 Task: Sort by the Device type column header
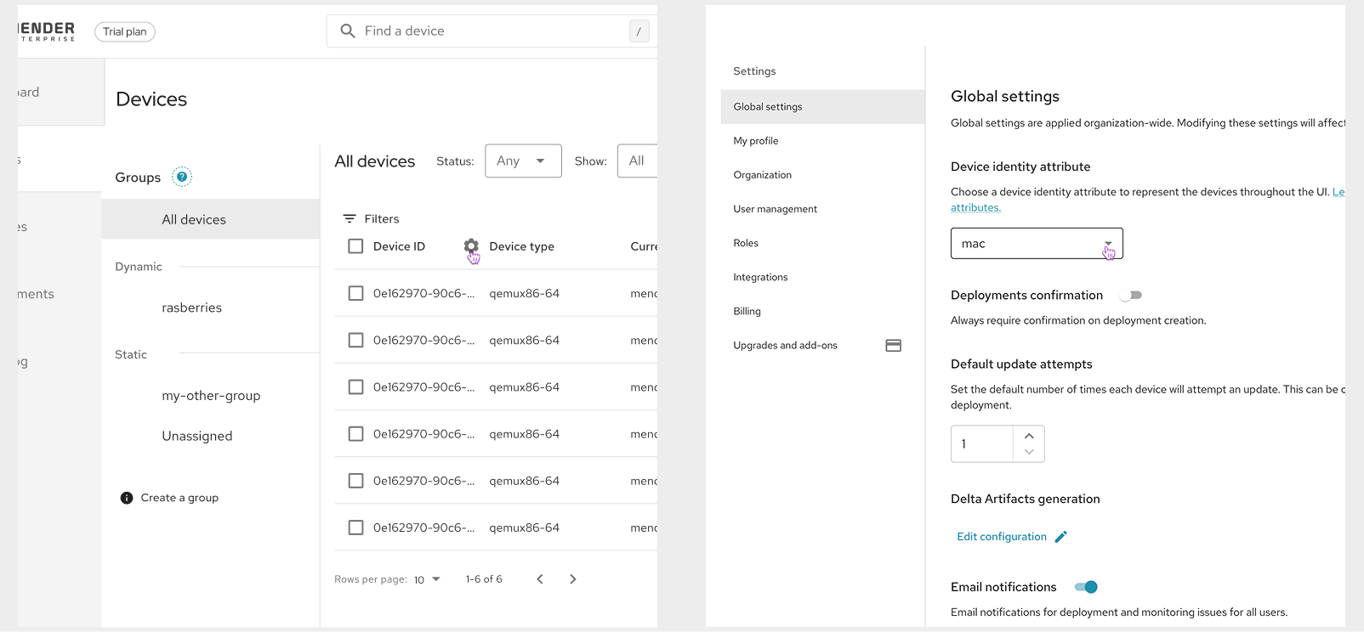click(521, 246)
